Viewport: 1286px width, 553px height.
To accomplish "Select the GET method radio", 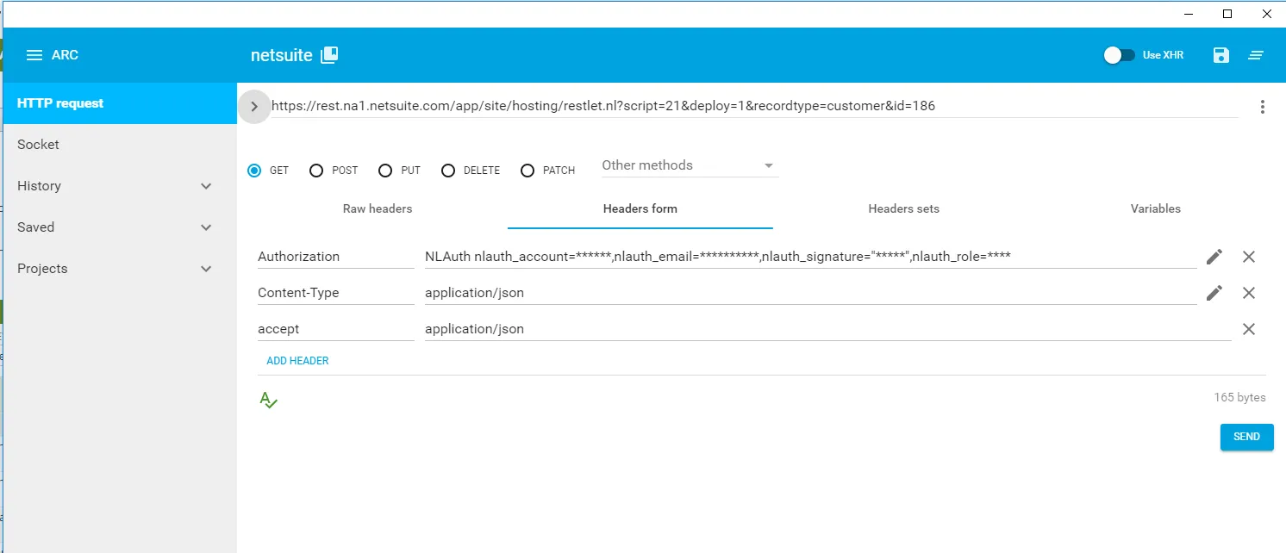I will [254, 171].
